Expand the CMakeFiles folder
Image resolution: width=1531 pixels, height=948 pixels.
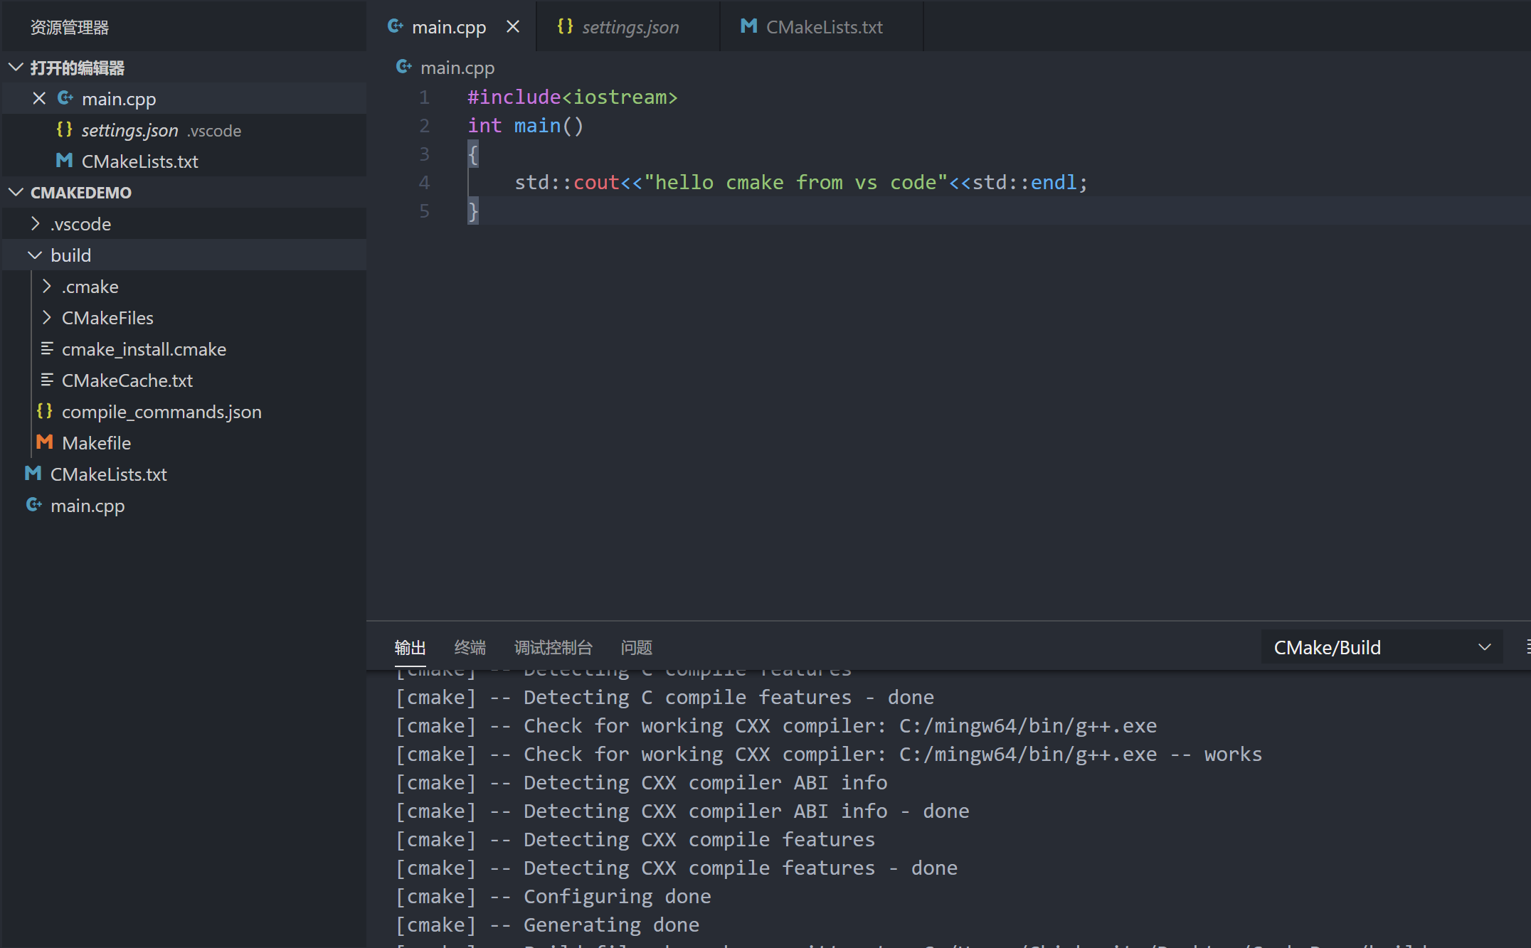[46, 317]
